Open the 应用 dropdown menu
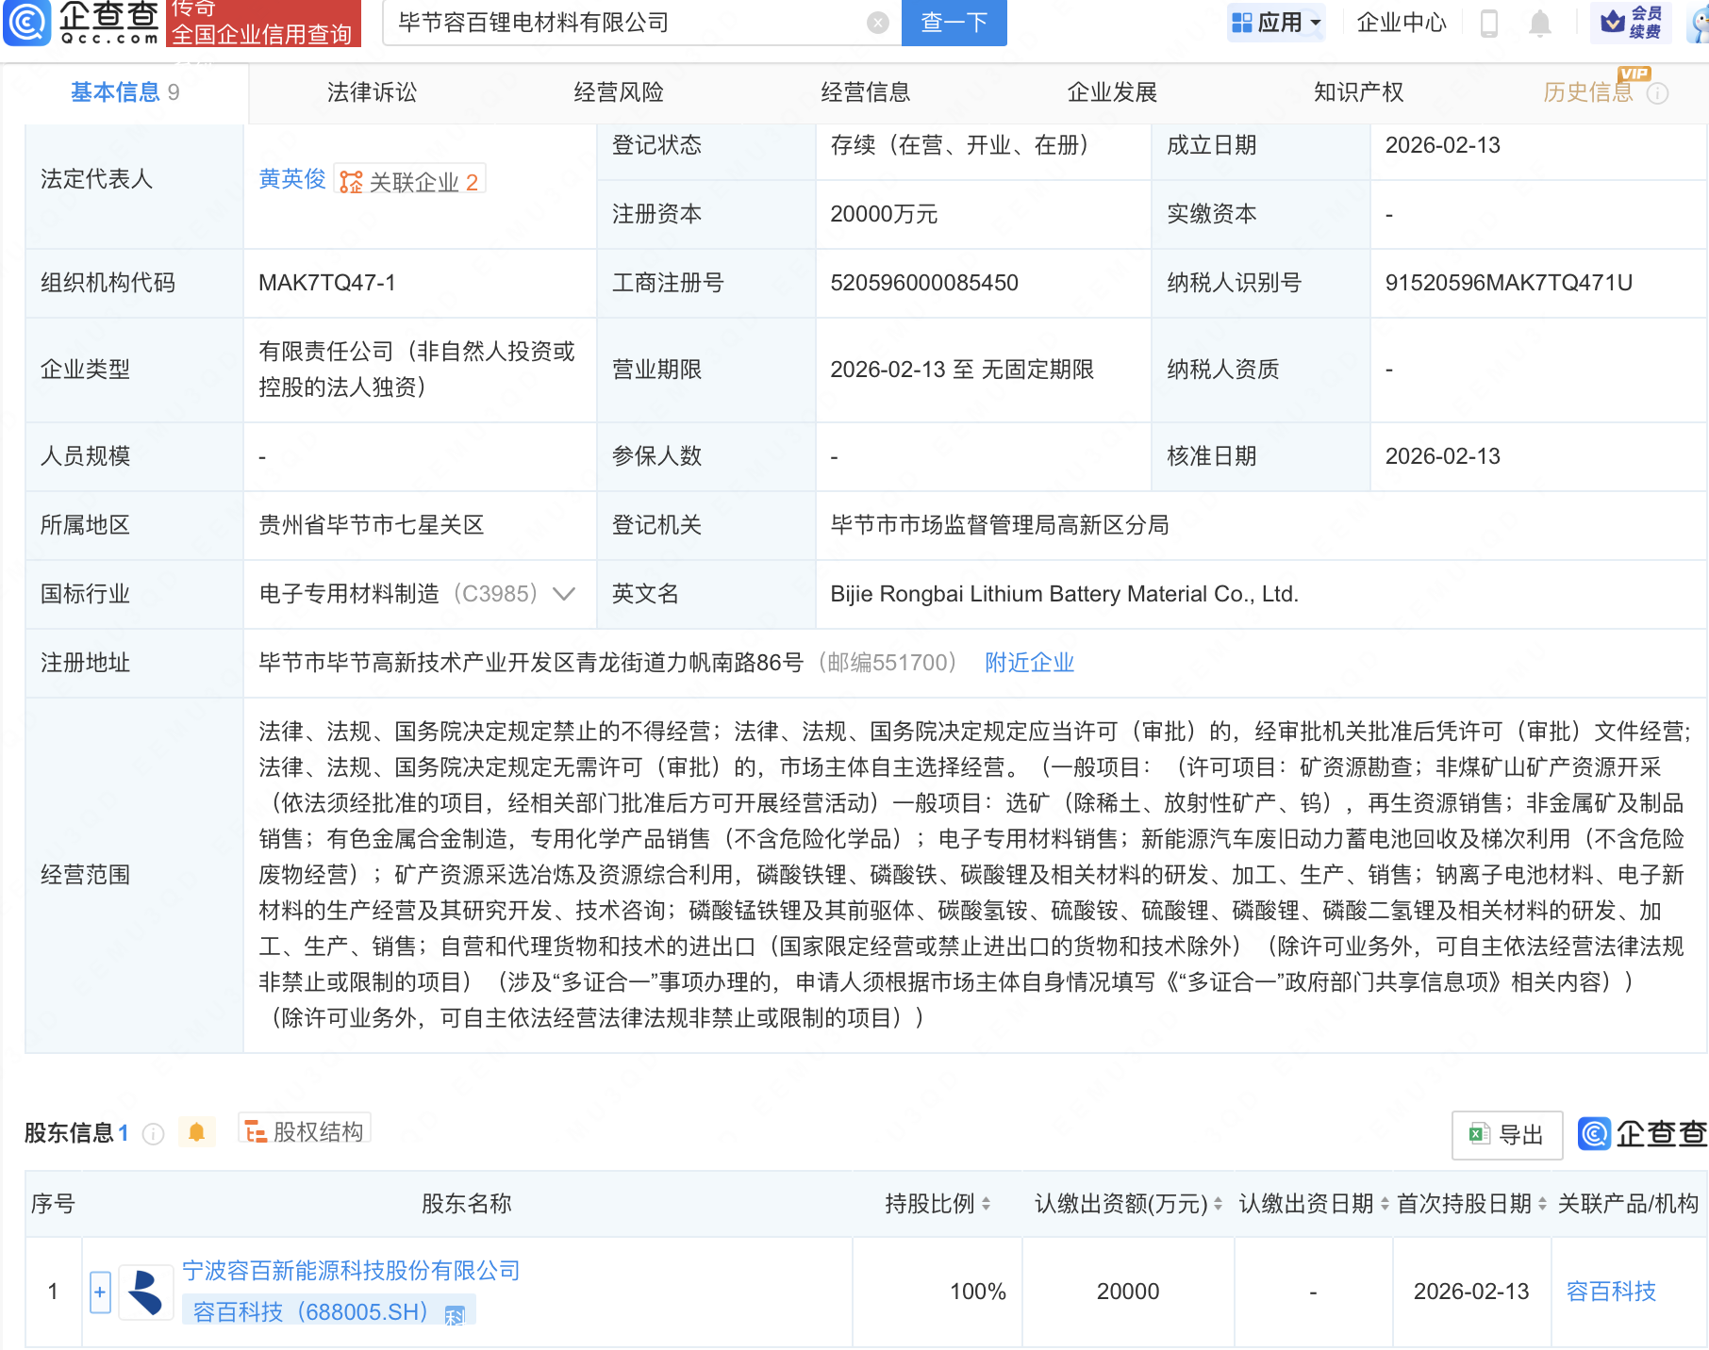 1276,23
